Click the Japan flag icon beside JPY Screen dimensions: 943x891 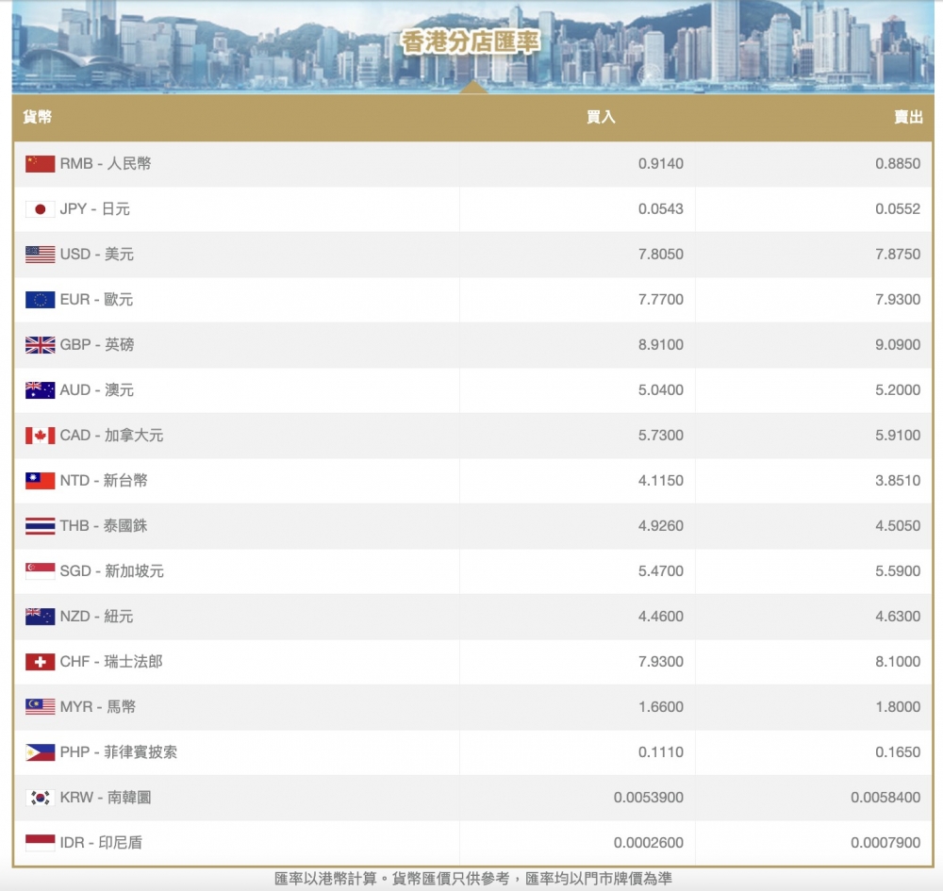pyautogui.click(x=40, y=209)
